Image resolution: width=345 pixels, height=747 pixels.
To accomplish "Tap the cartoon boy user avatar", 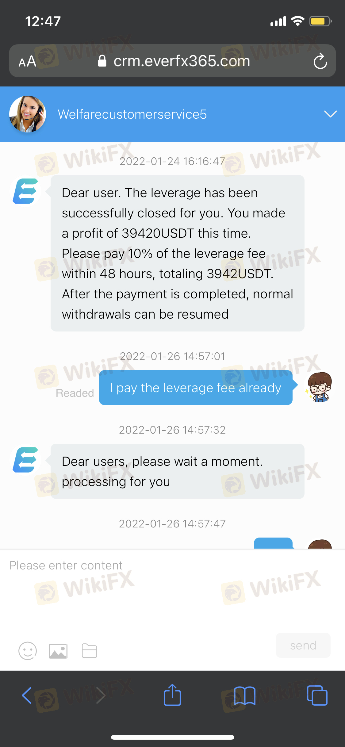I will pos(320,387).
